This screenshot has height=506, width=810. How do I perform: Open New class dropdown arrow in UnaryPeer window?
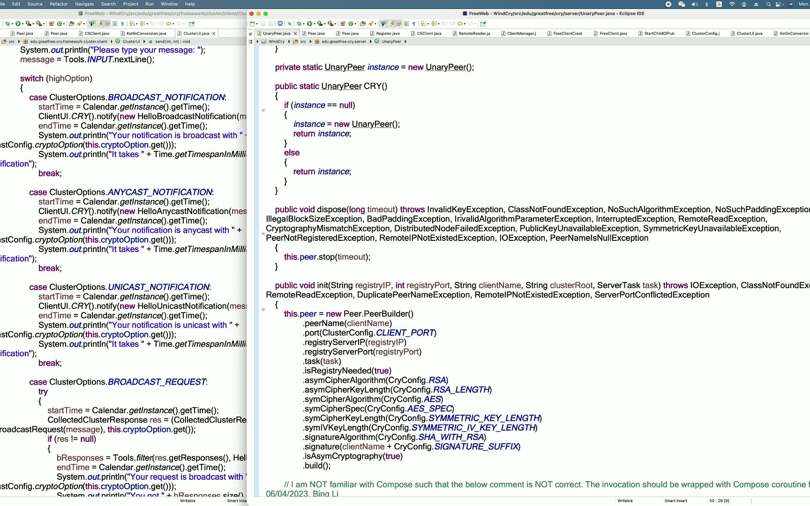[x=356, y=24]
